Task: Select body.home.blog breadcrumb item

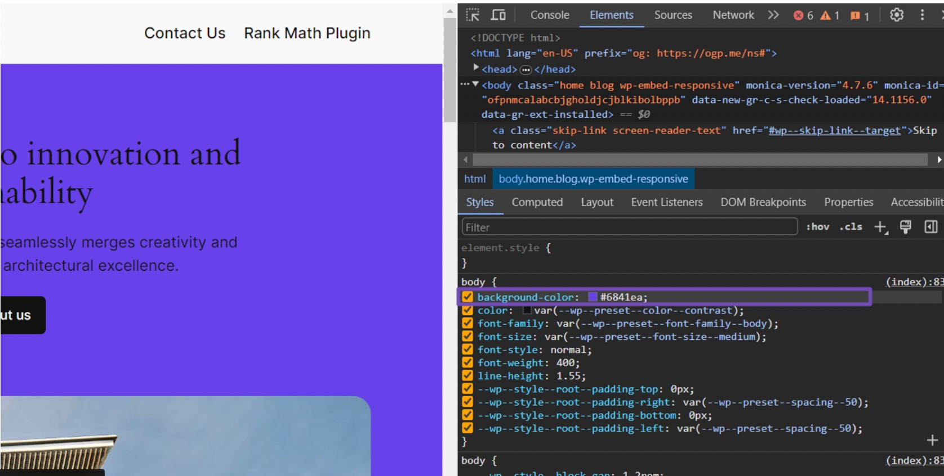Action: [593, 179]
